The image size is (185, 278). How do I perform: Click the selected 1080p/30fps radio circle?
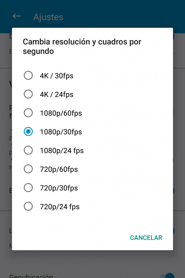pyautogui.click(x=28, y=132)
